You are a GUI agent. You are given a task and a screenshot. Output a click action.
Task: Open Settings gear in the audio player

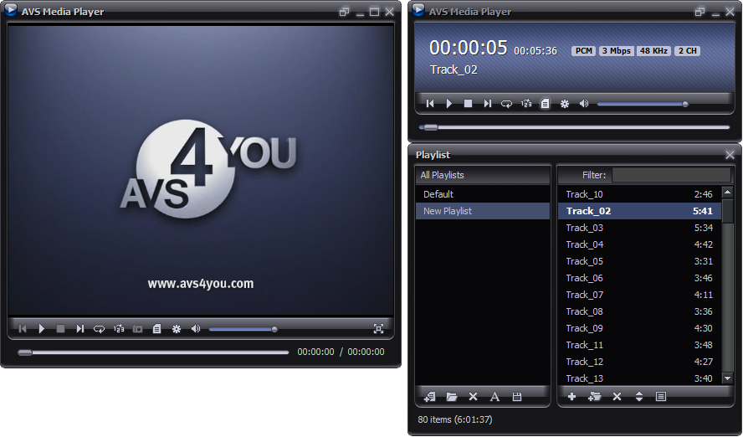click(564, 103)
